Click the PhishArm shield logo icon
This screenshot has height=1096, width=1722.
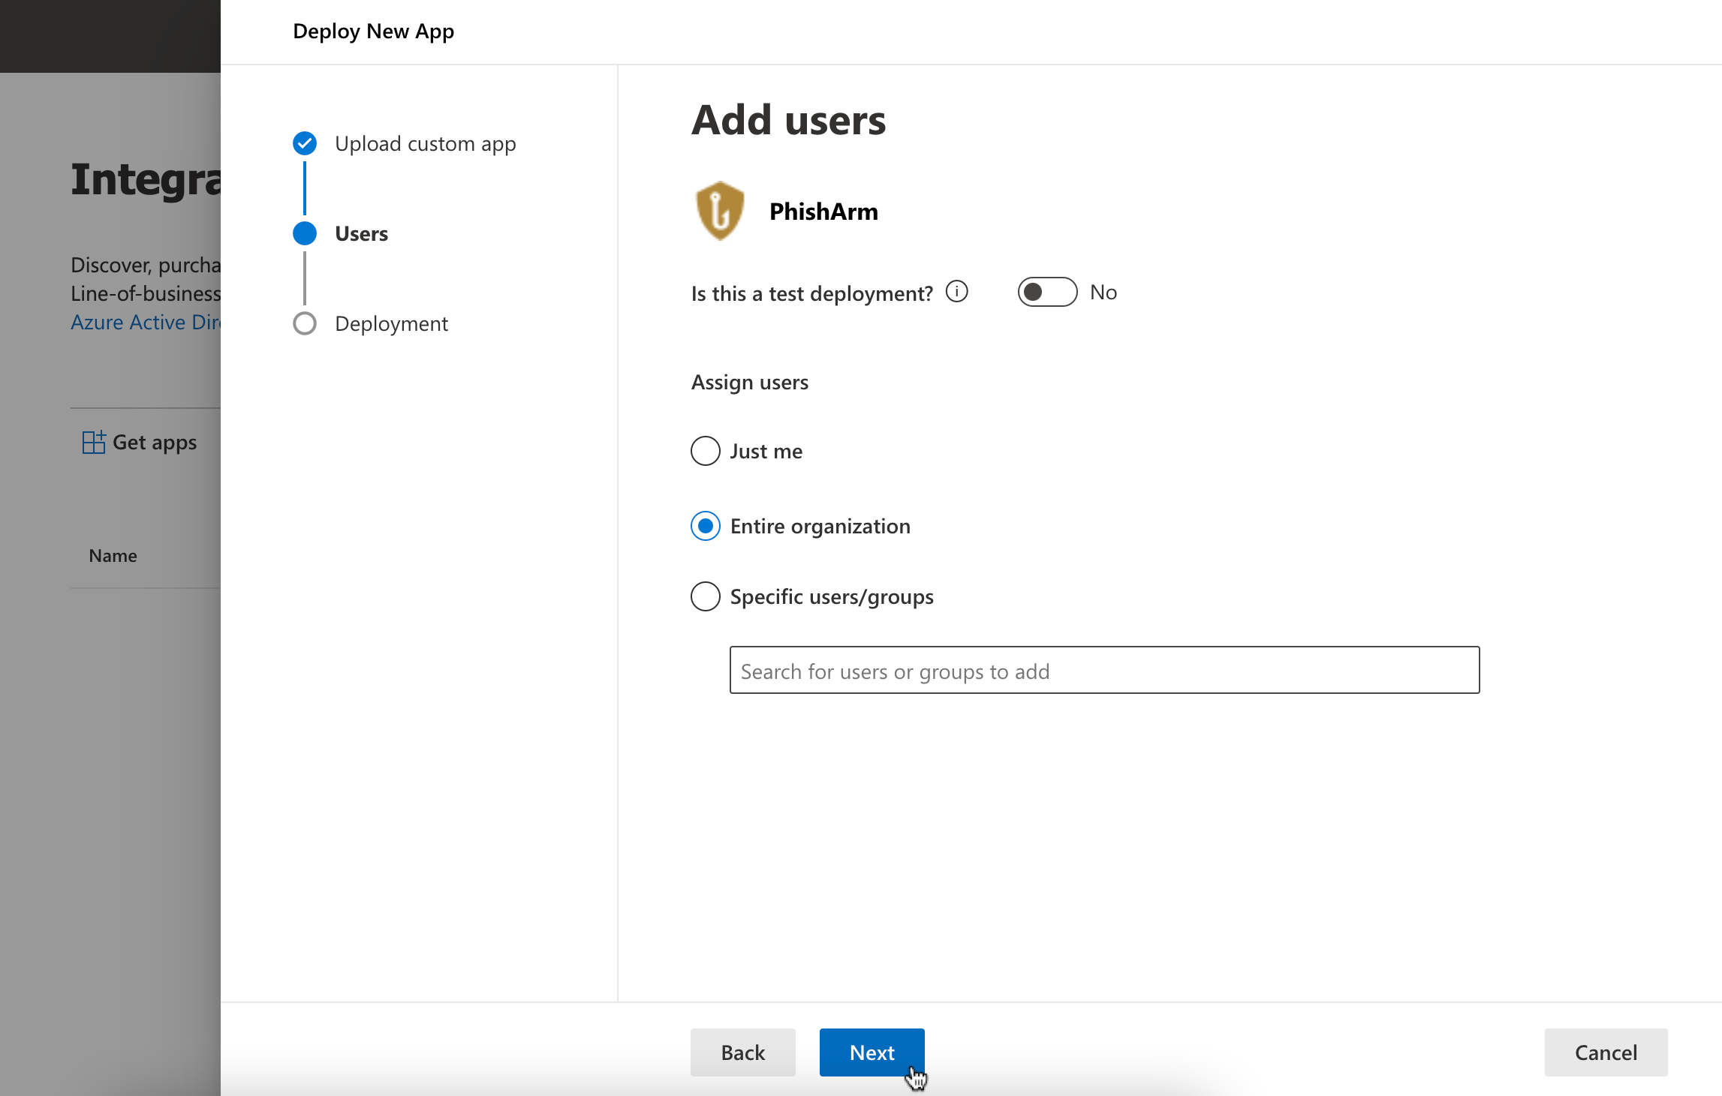[x=719, y=211]
